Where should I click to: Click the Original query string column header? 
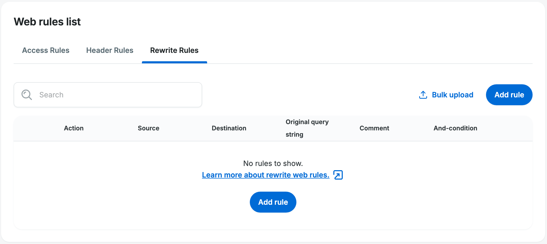307,128
